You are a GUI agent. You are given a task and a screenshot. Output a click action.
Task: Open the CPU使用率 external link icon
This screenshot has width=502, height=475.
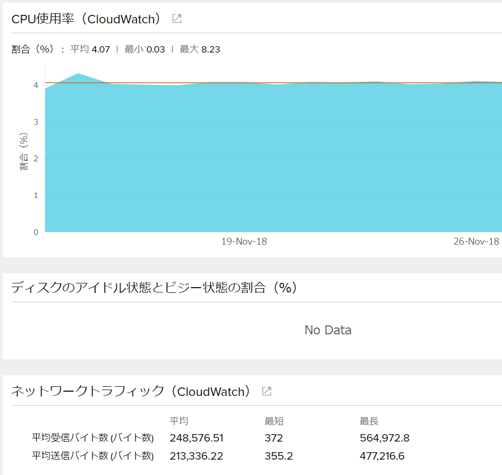[176, 18]
